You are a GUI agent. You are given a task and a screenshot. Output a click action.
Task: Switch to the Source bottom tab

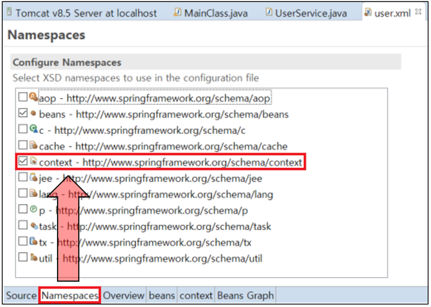[x=21, y=296]
